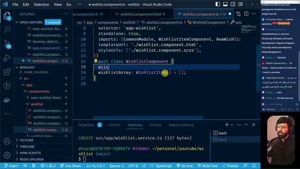
Task: Open notifications bell in status bar
Action: pyautogui.click(x=254, y=166)
